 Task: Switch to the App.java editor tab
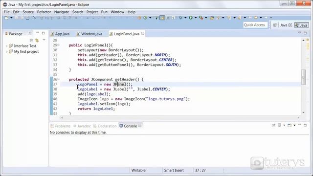tap(60, 34)
